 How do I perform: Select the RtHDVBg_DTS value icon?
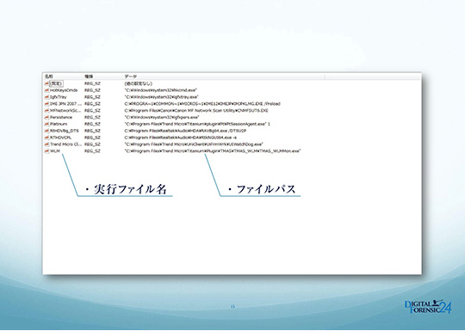46,131
